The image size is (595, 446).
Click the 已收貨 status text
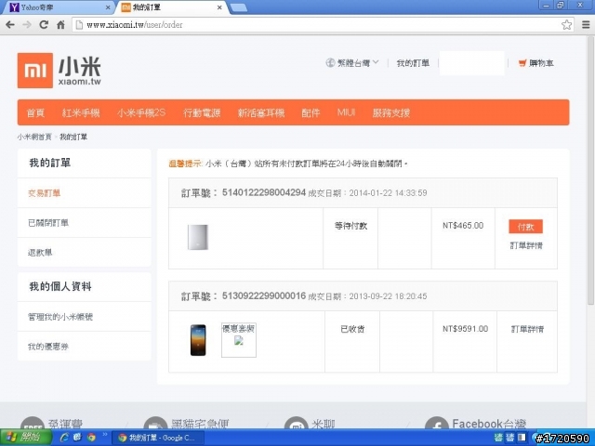tap(352, 329)
